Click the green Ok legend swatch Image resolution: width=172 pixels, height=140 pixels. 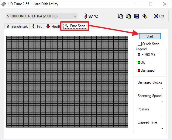[x=139, y=63]
